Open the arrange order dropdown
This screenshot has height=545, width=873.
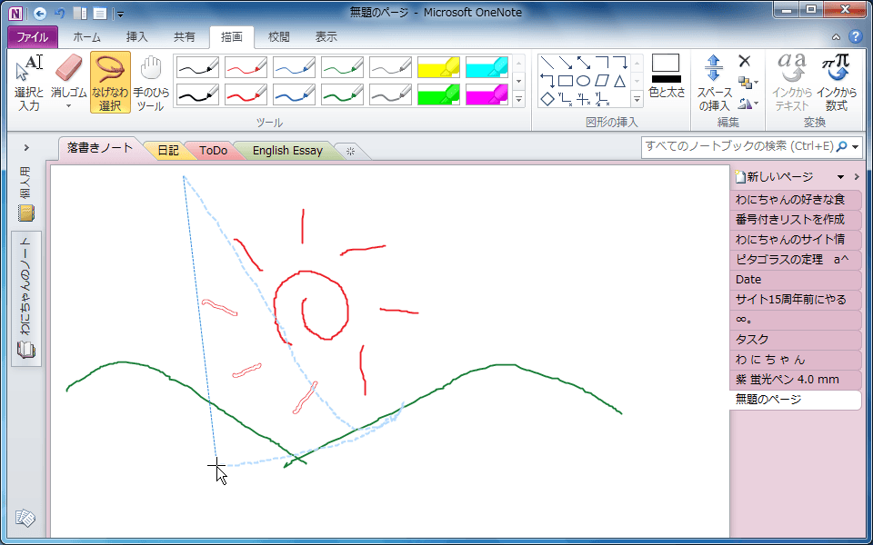tap(748, 83)
